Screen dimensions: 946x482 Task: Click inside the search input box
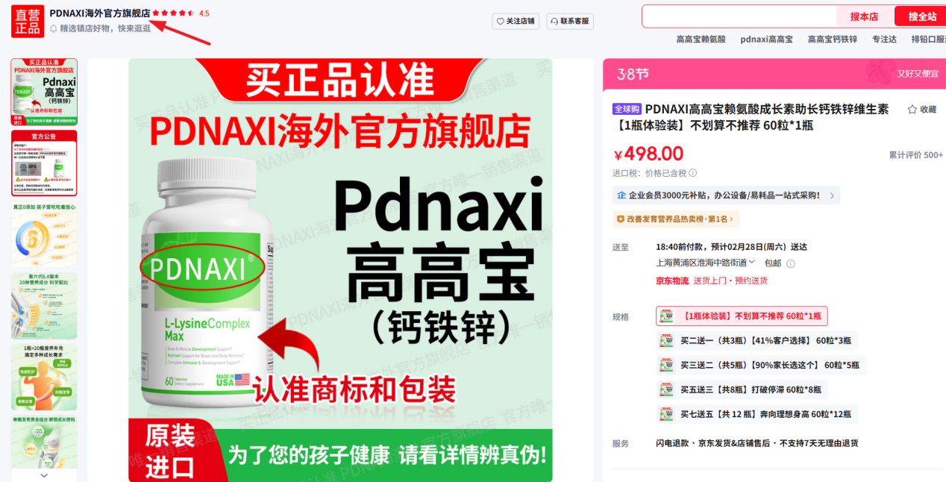740,16
